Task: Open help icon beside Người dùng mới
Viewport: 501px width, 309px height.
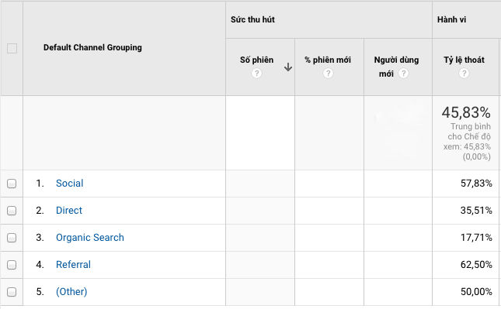Action: point(403,74)
